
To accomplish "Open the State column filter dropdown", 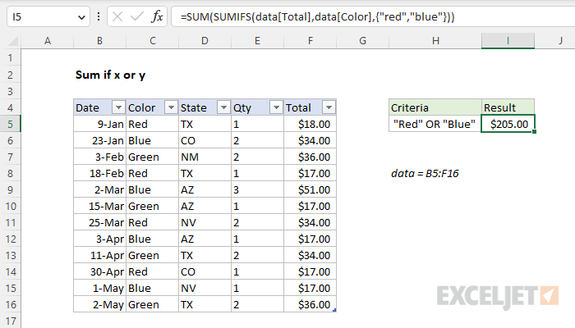I will point(223,107).
